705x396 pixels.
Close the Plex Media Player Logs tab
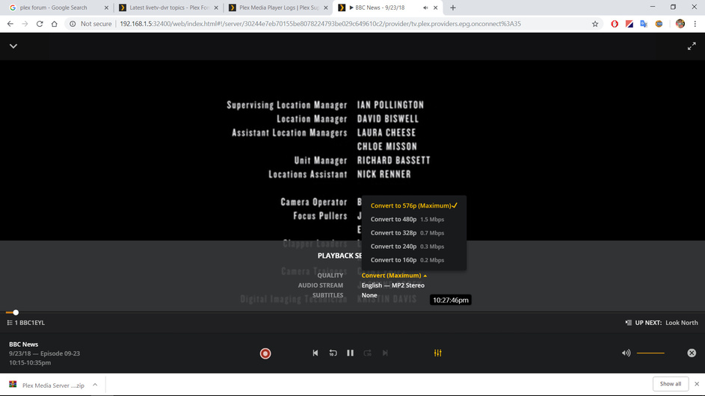tap(325, 7)
